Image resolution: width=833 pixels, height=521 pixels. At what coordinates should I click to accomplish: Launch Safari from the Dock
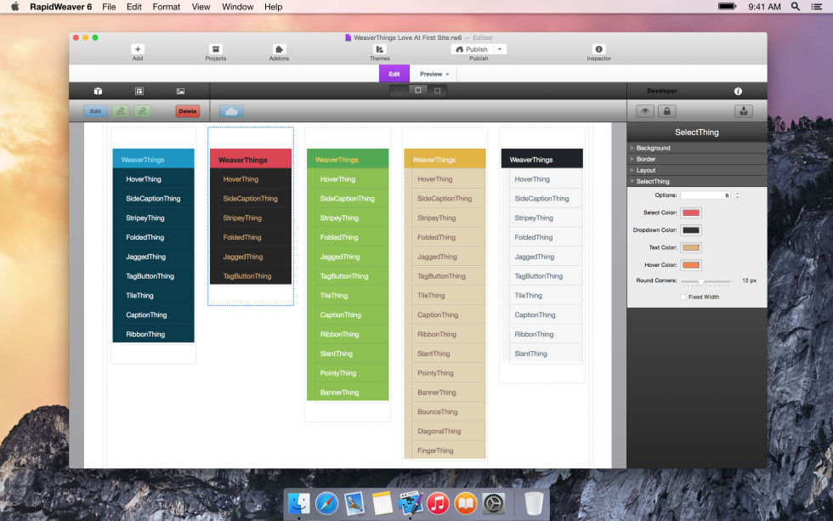click(x=326, y=503)
